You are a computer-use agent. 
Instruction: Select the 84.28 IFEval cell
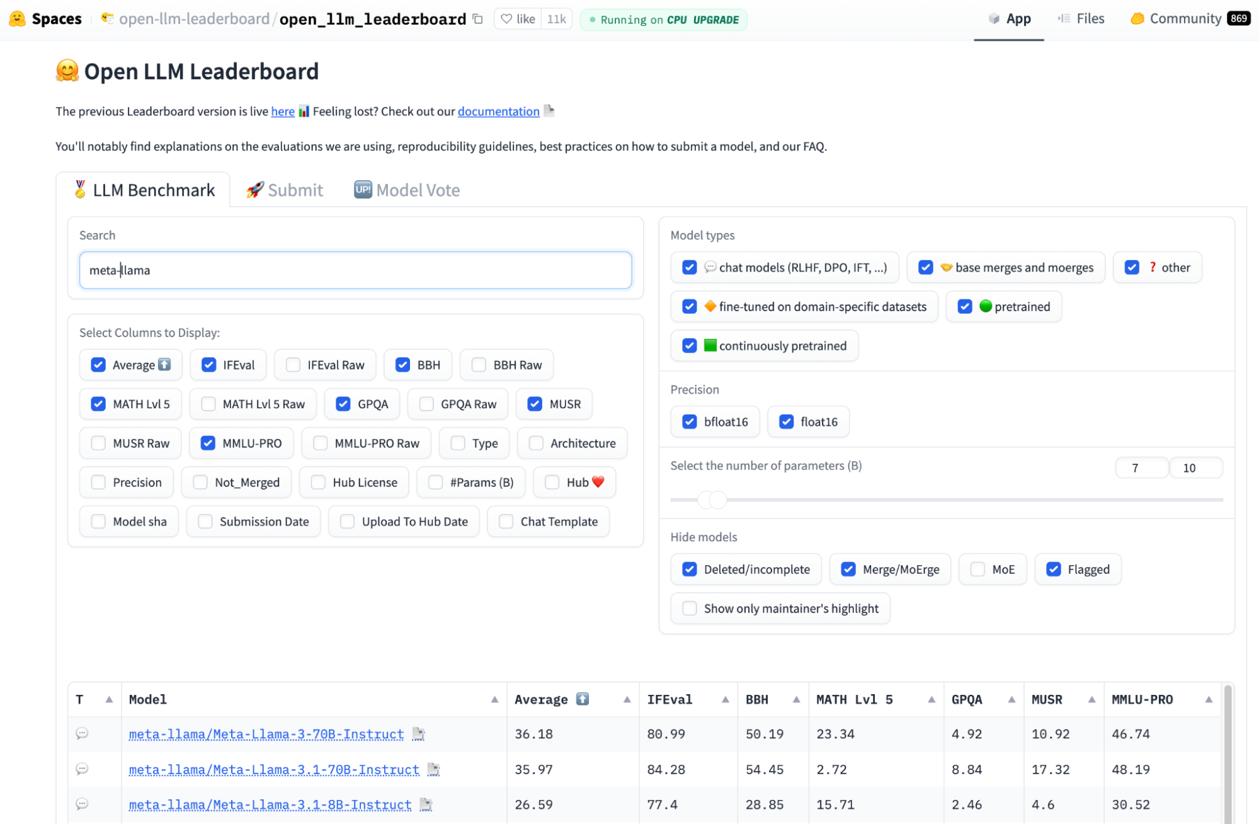pyautogui.click(x=666, y=769)
